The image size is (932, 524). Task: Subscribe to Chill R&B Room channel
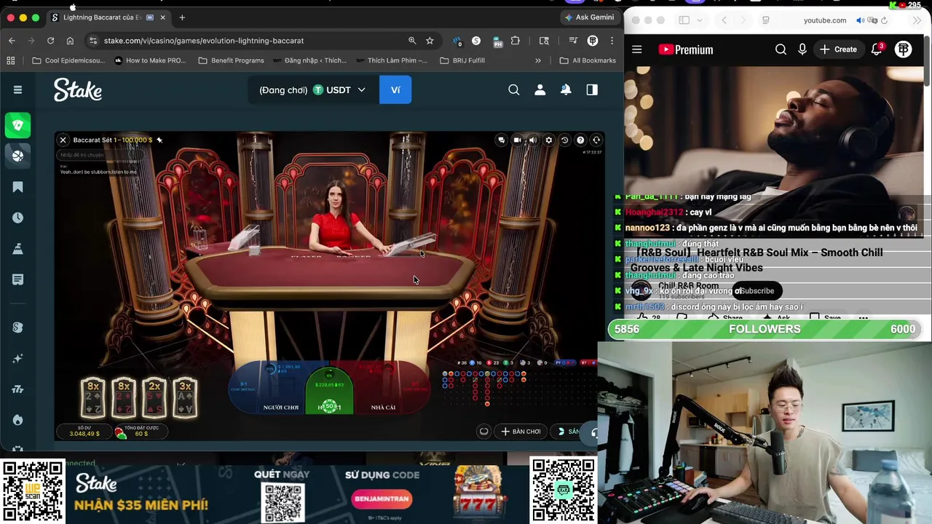[757, 291]
